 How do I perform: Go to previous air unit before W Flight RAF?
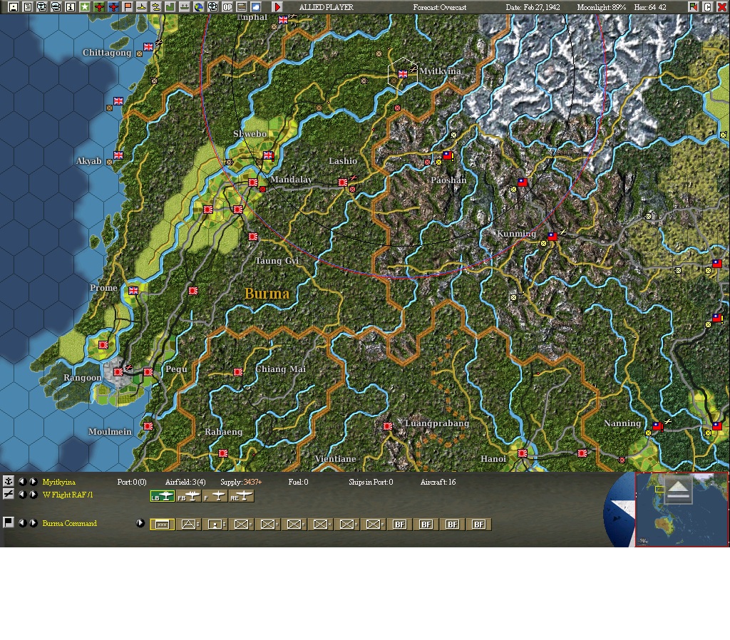tap(22, 495)
